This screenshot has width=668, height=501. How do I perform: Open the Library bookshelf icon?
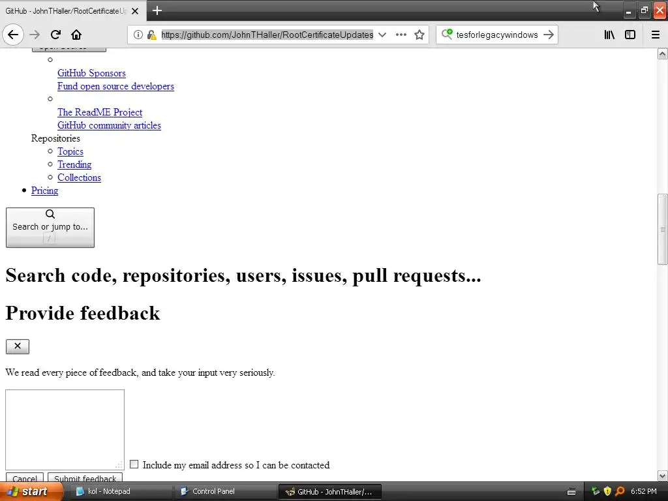[609, 35]
